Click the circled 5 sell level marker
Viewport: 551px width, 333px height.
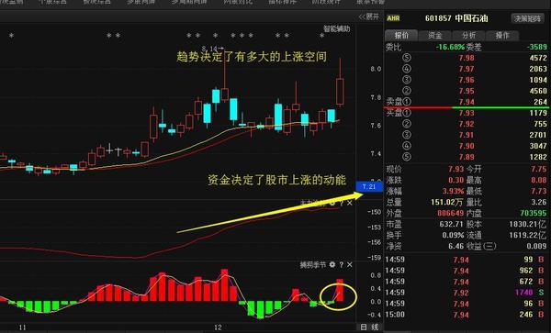pyautogui.click(x=406, y=58)
